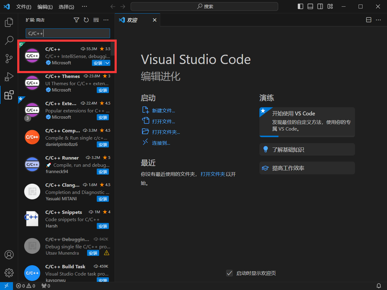The image size is (387, 290).
Task: Install the C/C++ Snippets extension
Action: tap(103, 226)
